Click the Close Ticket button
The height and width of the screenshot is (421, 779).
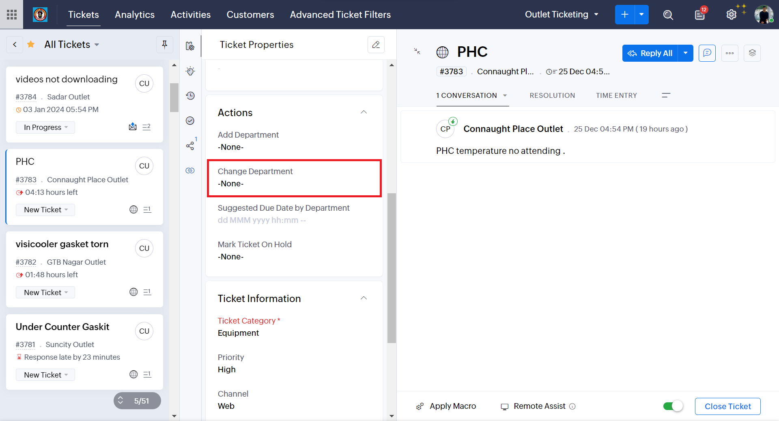727,406
